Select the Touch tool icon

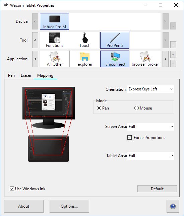pyautogui.click(x=84, y=40)
